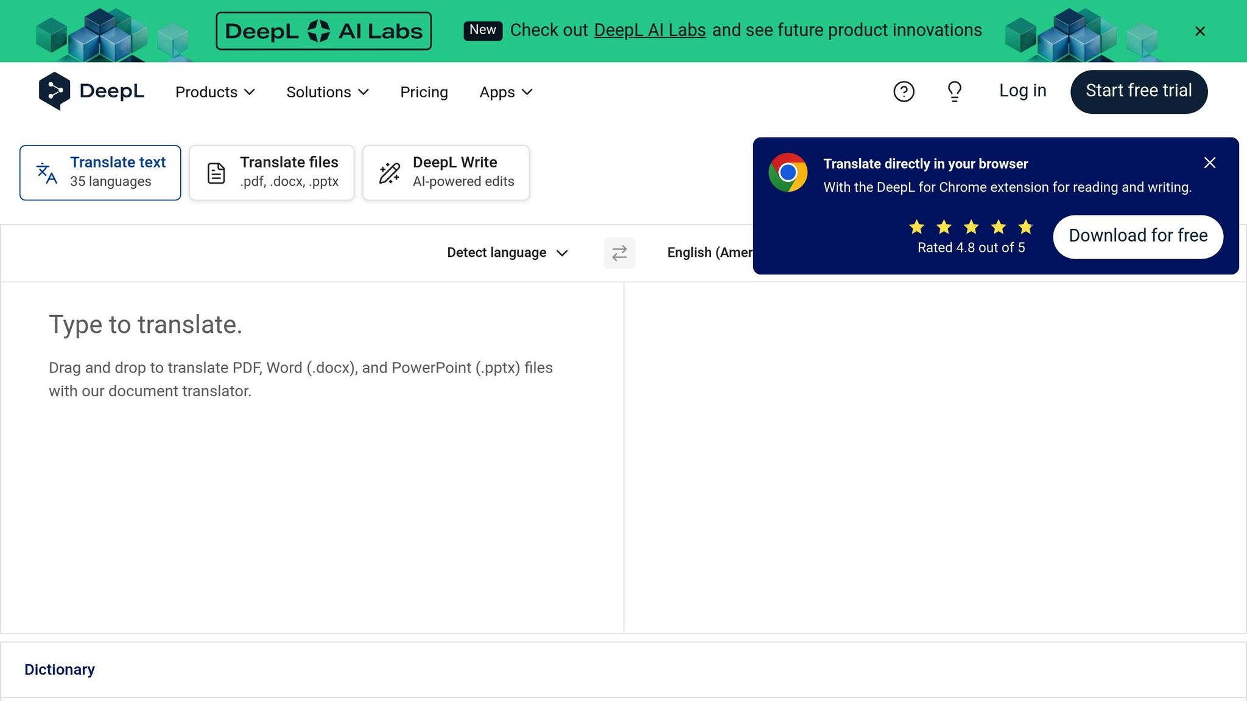Click the DeepL AI Labs badge
1247x701 pixels.
click(x=323, y=31)
